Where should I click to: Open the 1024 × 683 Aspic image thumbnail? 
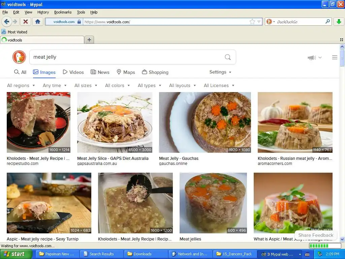(49, 203)
